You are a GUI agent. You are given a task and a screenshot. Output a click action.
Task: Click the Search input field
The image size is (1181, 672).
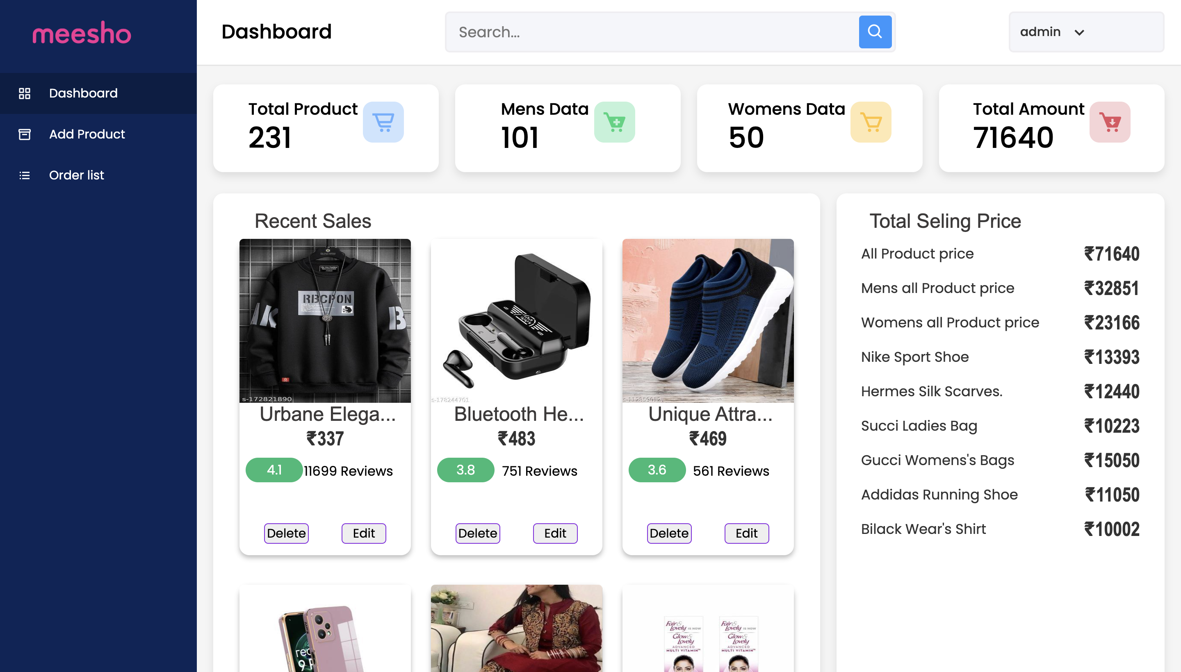click(x=652, y=32)
